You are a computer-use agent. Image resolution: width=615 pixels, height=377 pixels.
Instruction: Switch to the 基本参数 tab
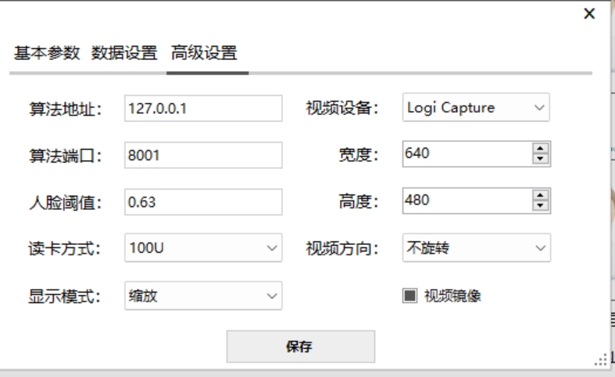pos(47,54)
